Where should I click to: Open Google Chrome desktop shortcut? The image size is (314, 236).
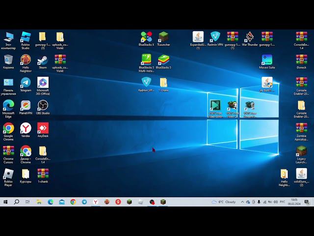click(8, 132)
